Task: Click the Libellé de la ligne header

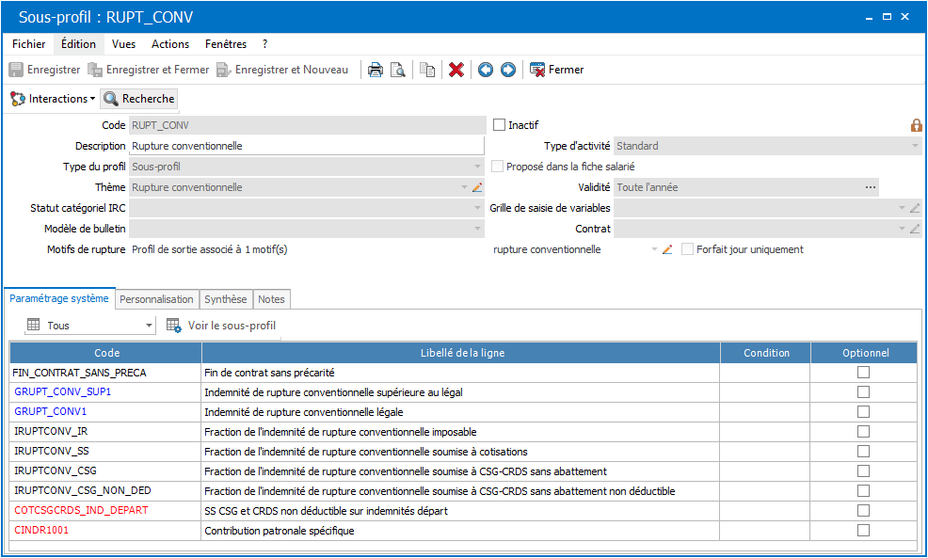Action: click(461, 353)
